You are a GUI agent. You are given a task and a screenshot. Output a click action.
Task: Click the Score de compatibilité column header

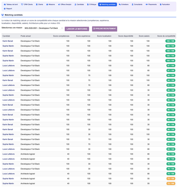click(166, 36)
